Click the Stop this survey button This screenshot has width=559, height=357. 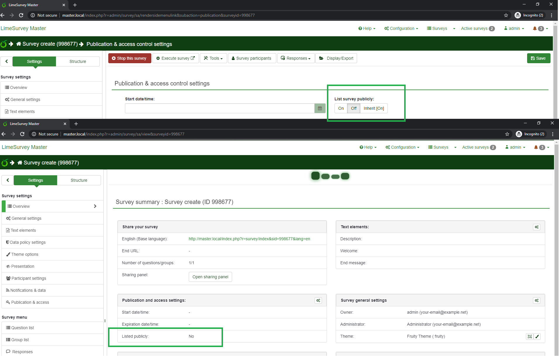pyautogui.click(x=129, y=58)
